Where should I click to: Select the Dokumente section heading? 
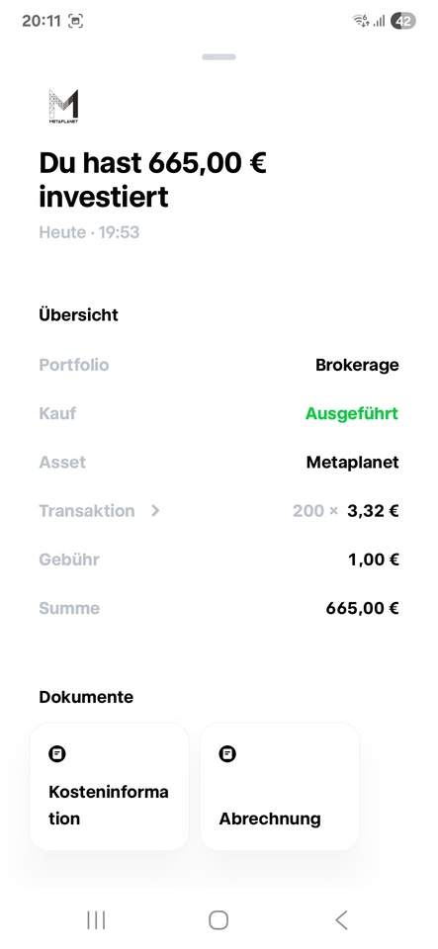[x=86, y=697]
